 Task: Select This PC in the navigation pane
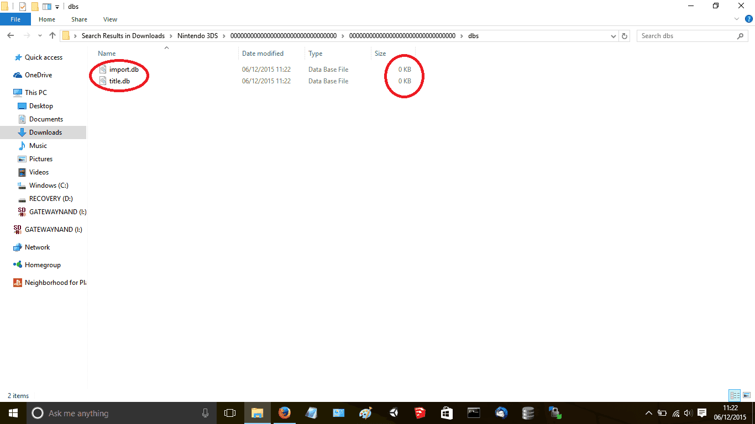[36, 93]
